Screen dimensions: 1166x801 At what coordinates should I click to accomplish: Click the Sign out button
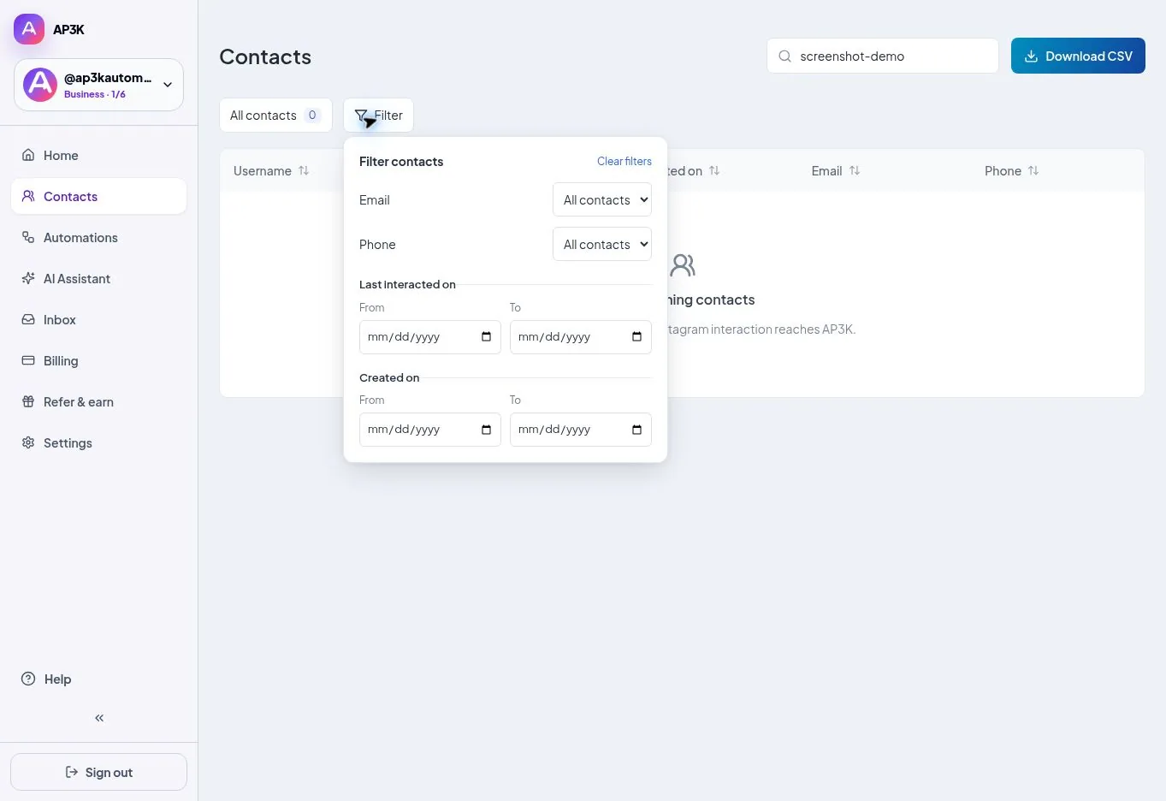[x=99, y=772]
